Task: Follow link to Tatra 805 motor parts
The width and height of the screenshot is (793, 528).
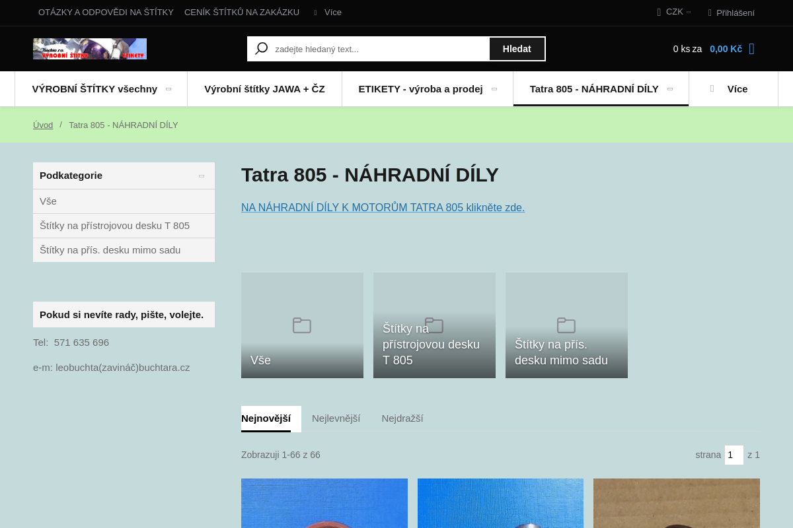Action: pos(383,208)
